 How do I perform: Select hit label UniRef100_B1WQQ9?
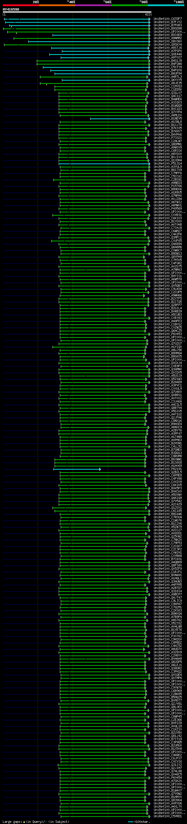point(168,106)
